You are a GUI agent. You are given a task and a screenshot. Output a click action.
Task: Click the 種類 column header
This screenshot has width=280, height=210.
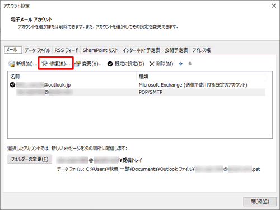(201, 77)
